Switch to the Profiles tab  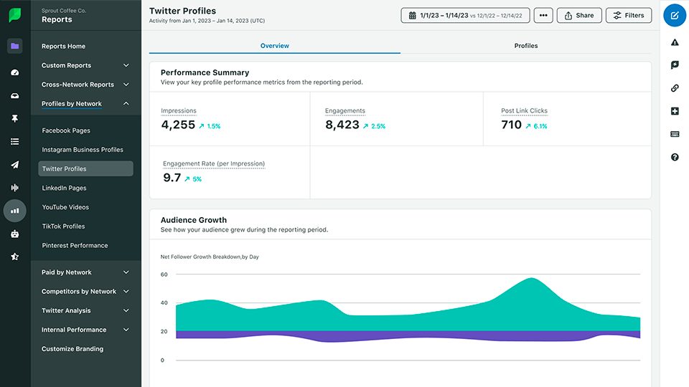(x=525, y=46)
